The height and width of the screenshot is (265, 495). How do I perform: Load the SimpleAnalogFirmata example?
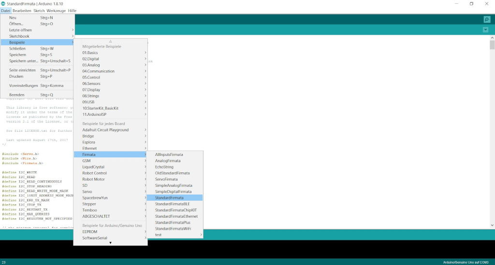click(175, 185)
